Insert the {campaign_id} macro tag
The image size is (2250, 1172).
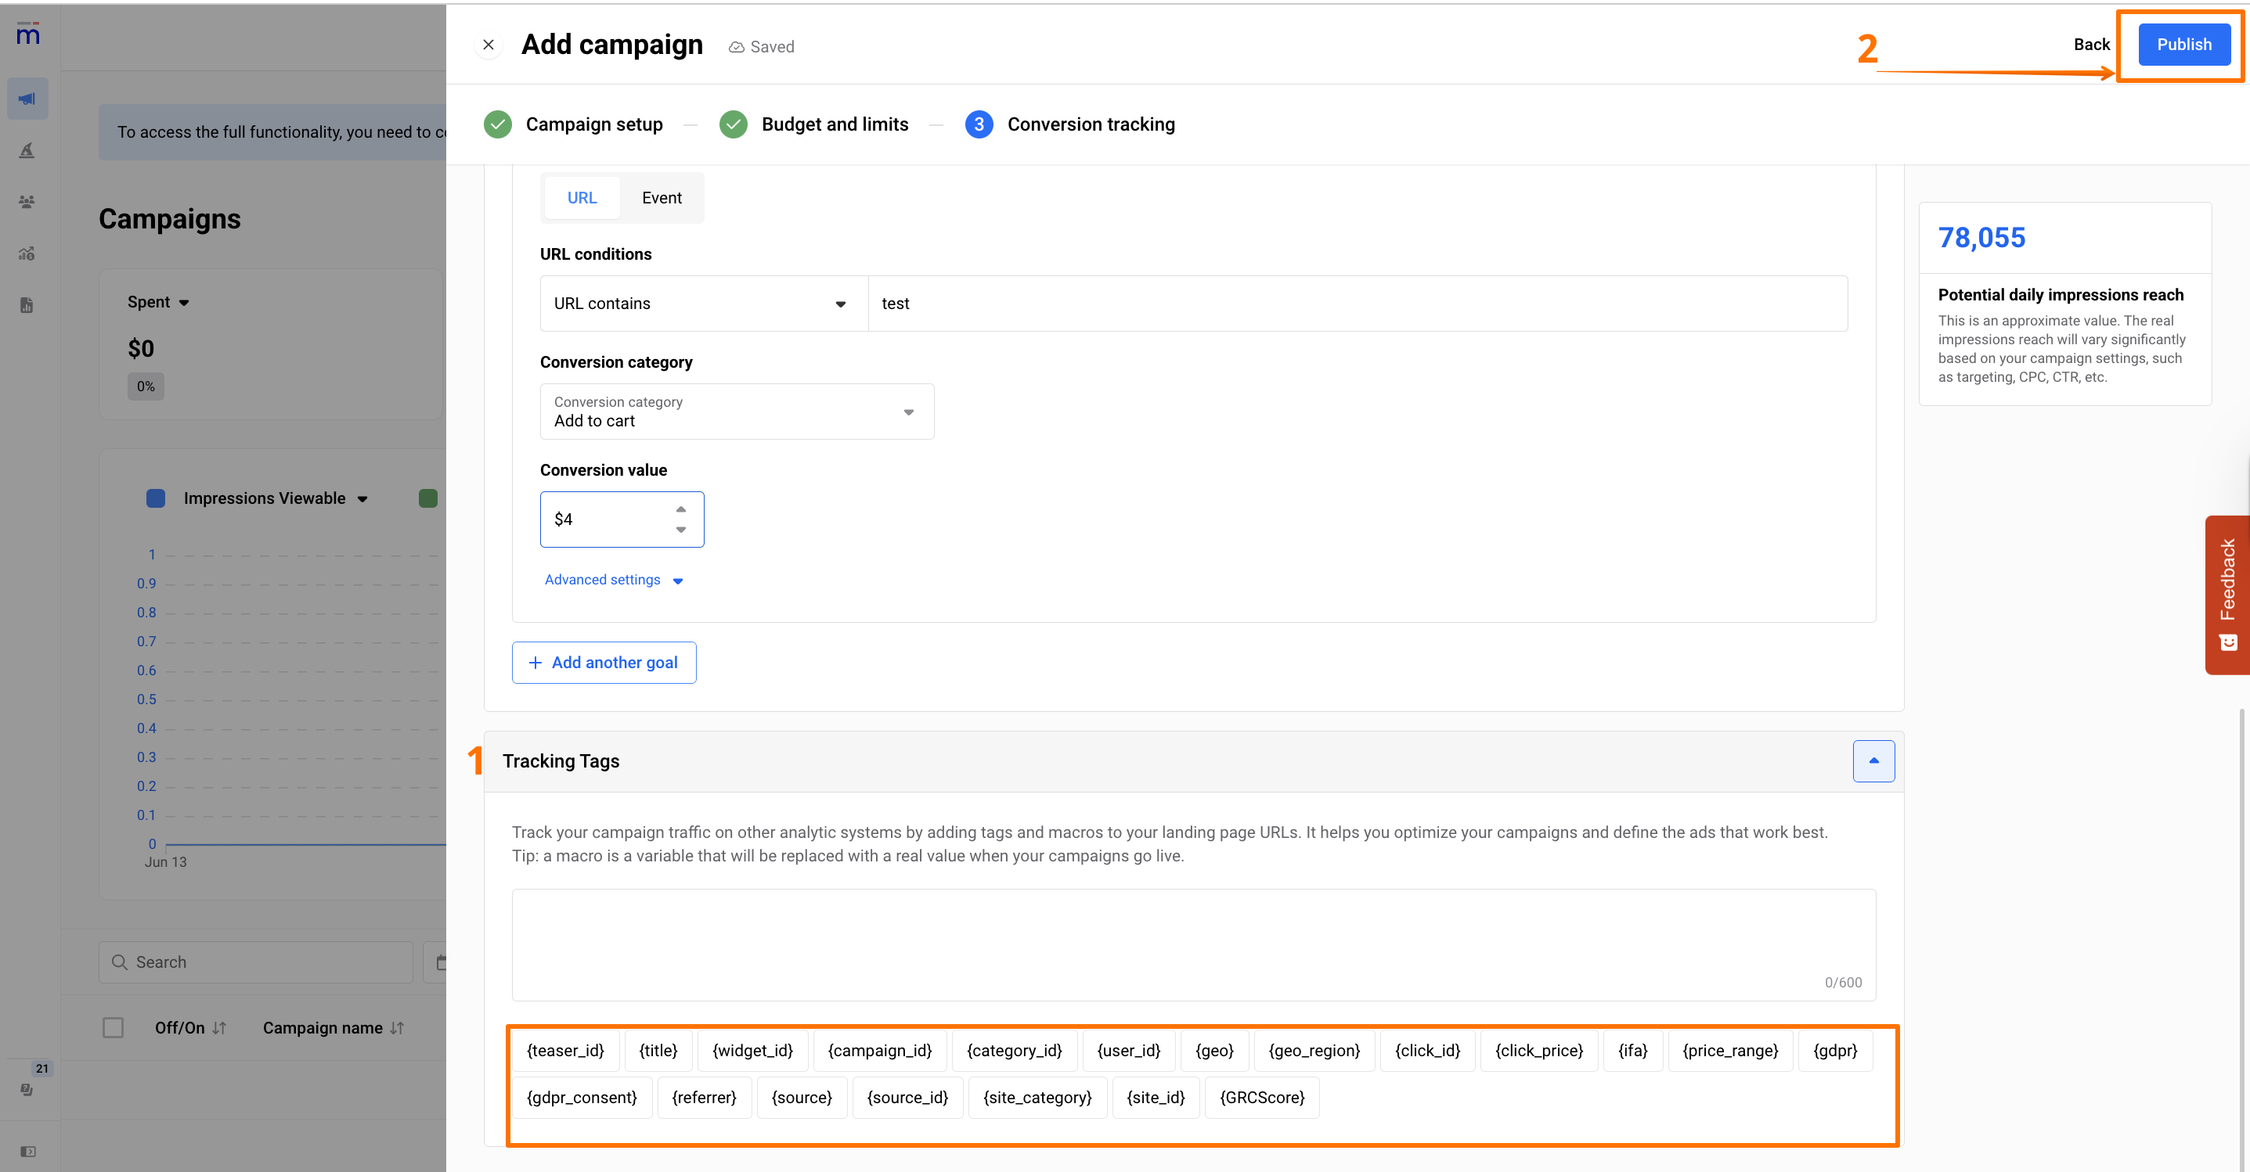879,1051
